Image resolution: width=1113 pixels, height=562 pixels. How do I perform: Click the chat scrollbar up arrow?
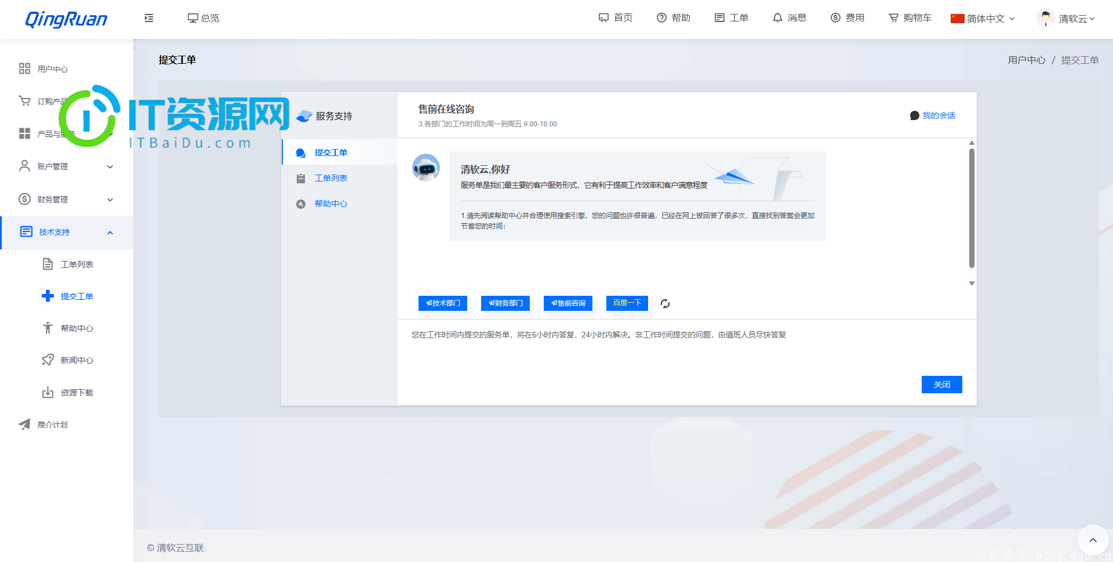[x=972, y=143]
